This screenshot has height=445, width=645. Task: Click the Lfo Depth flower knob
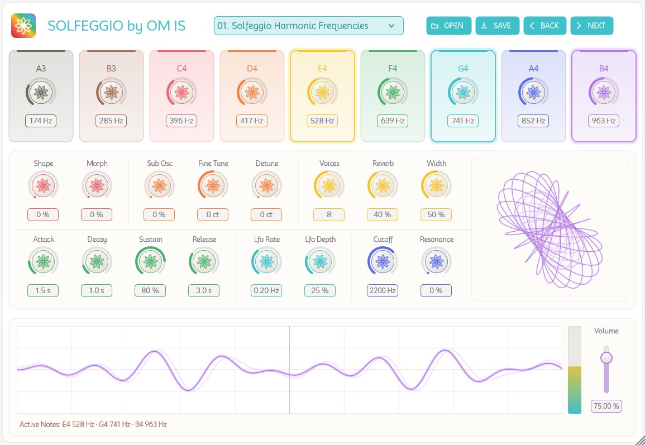(x=320, y=261)
